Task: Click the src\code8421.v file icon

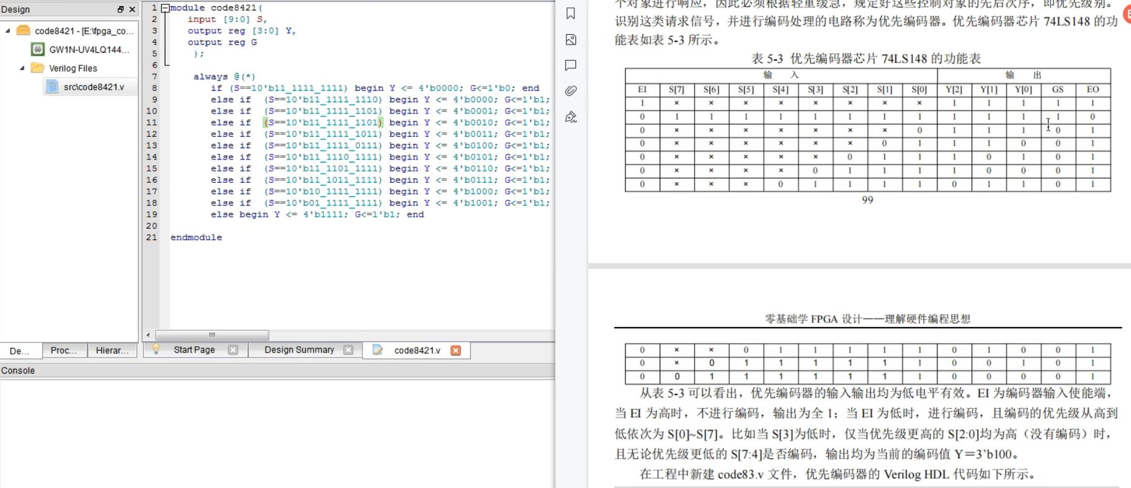Action: tap(53, 87)
